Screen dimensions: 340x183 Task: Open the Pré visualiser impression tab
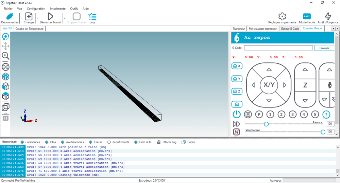pos(263,29)
